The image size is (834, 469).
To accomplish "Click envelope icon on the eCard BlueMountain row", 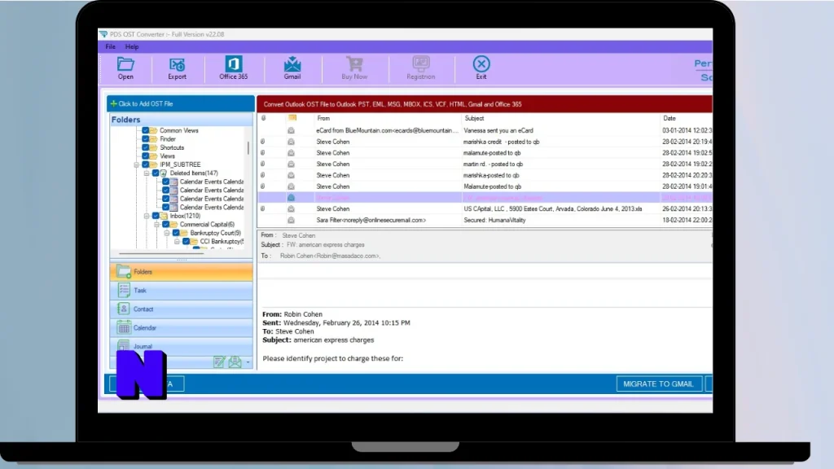I will point(291,130).
